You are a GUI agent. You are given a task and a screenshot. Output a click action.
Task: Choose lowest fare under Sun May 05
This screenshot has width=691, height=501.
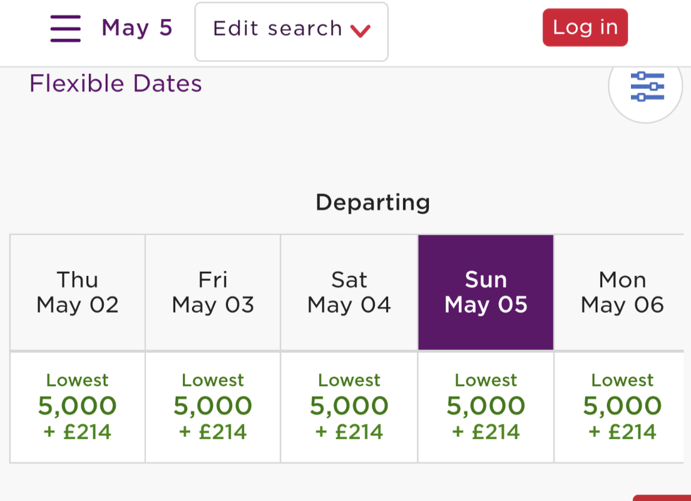(x=486, y=406)
